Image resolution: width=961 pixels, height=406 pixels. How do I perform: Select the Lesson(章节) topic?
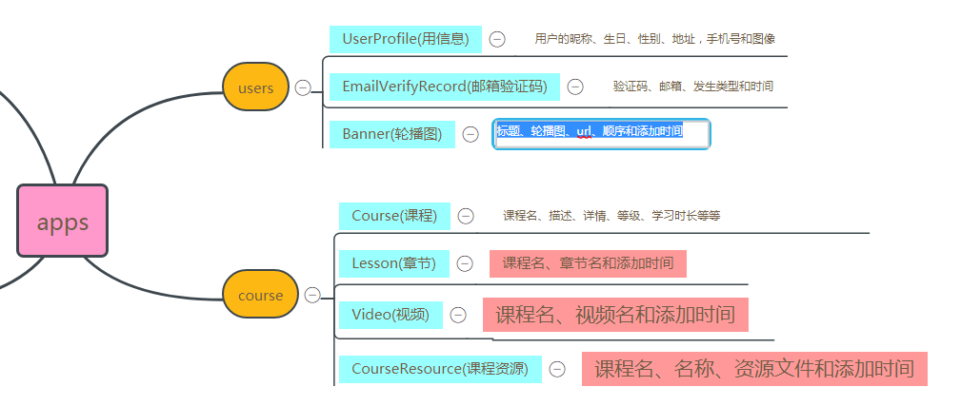point(394,263)
